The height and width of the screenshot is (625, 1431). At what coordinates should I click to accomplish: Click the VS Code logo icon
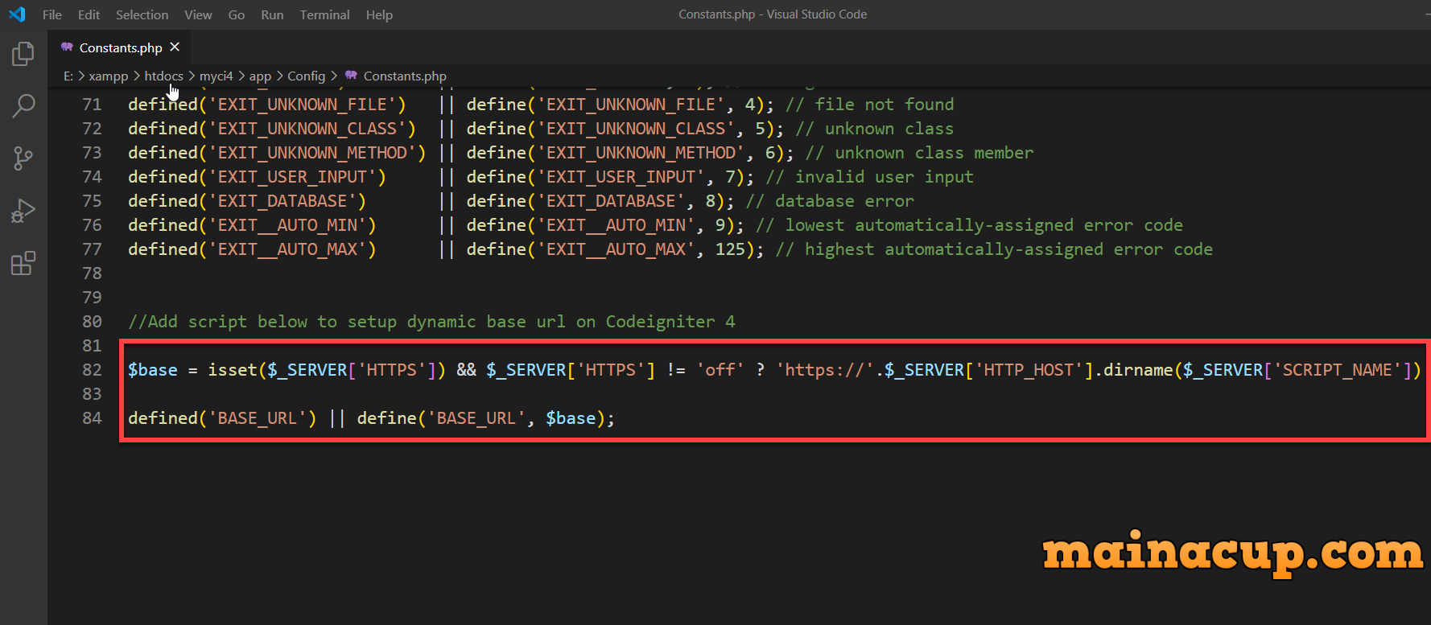[17, 14]
